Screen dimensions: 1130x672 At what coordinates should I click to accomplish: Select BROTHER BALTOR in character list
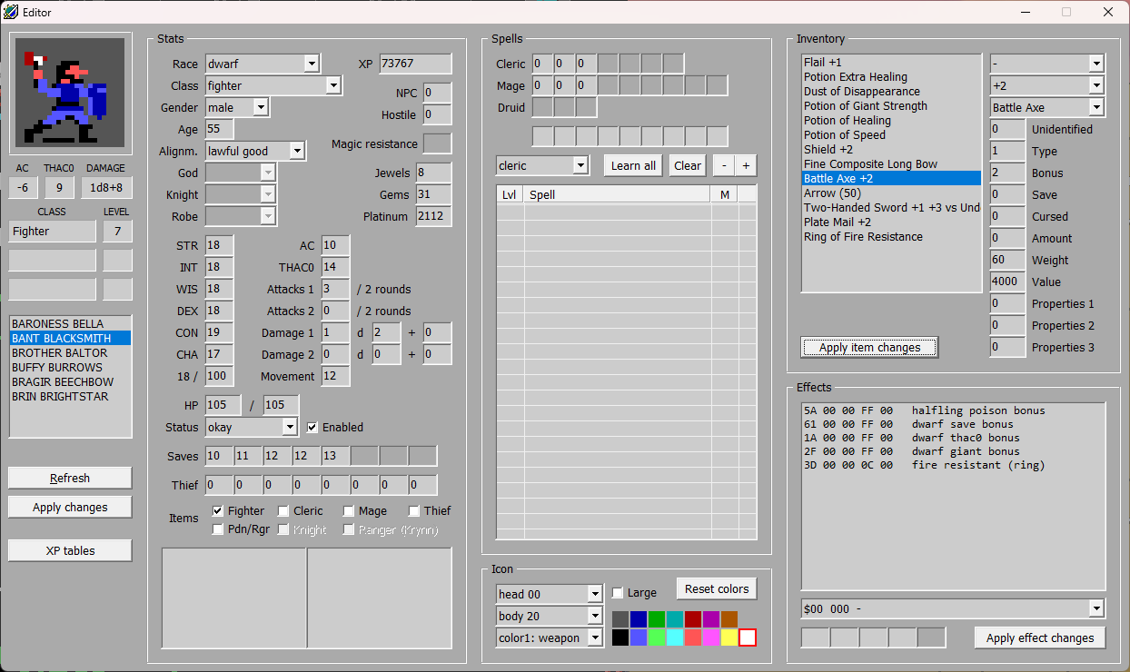60,352
